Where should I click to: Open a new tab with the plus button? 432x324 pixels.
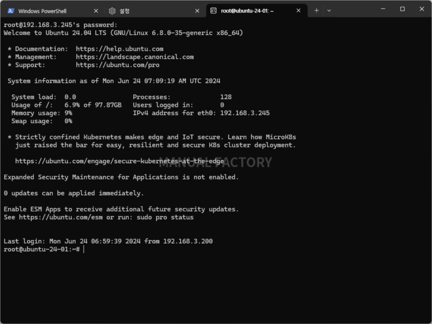coord(317,10)
